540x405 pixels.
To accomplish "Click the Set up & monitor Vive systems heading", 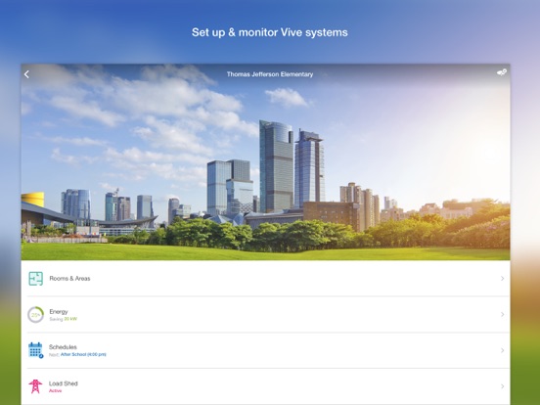I will [270, 32].
